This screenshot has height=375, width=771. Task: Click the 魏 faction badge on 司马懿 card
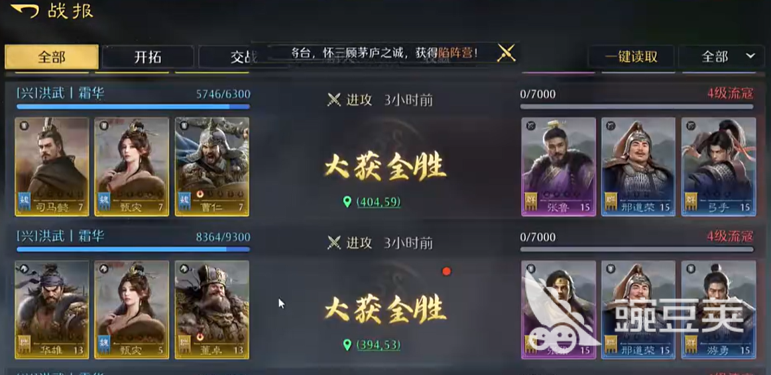[x=25, y=201]
